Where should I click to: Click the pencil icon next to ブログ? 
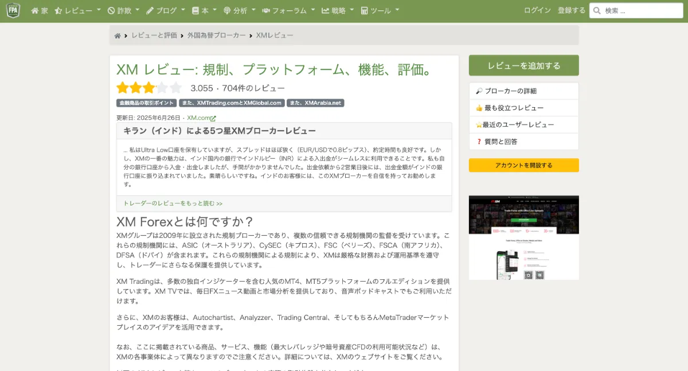pyautogui.click(x=149, y=10)
